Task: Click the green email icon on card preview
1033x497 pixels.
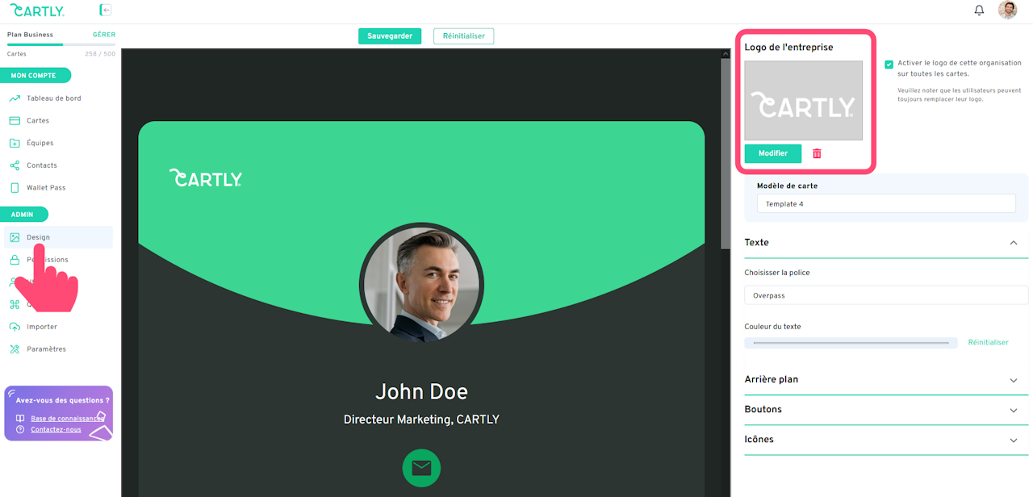Action: tap(421, 468)
